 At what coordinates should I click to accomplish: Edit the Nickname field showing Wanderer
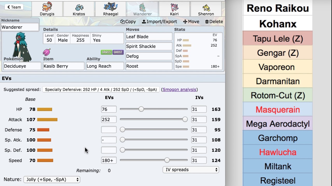[20, 27]
